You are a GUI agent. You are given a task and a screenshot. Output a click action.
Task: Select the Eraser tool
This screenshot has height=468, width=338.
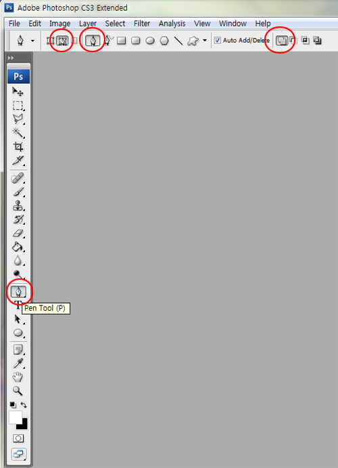point(18,233)
